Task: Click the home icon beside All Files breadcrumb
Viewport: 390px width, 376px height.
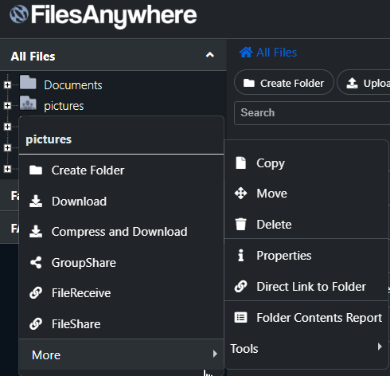Action: pos(246,53)
